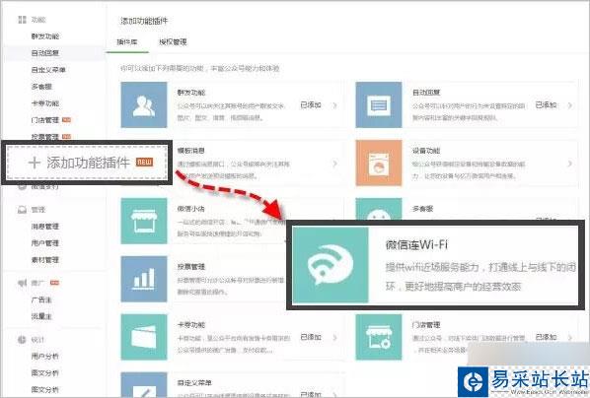The width and height of the screenshot is (590, 398).
Task: Click the 自动回复 plugin card title
Action: click(426, 93)
